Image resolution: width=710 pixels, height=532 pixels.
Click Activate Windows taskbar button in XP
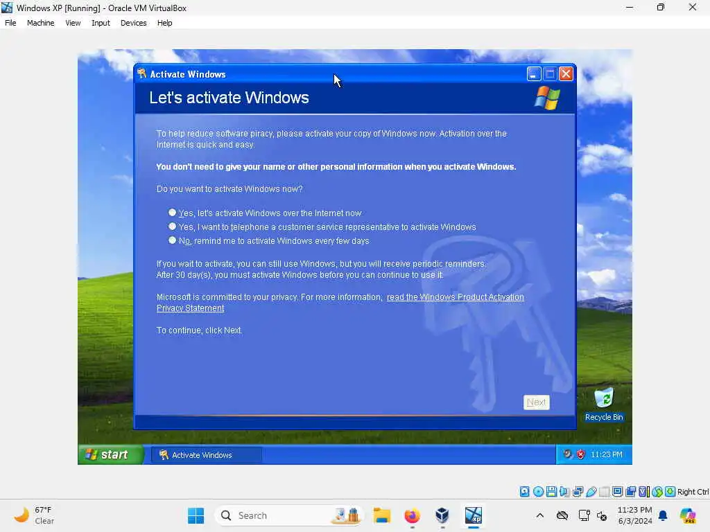(207, 454)
